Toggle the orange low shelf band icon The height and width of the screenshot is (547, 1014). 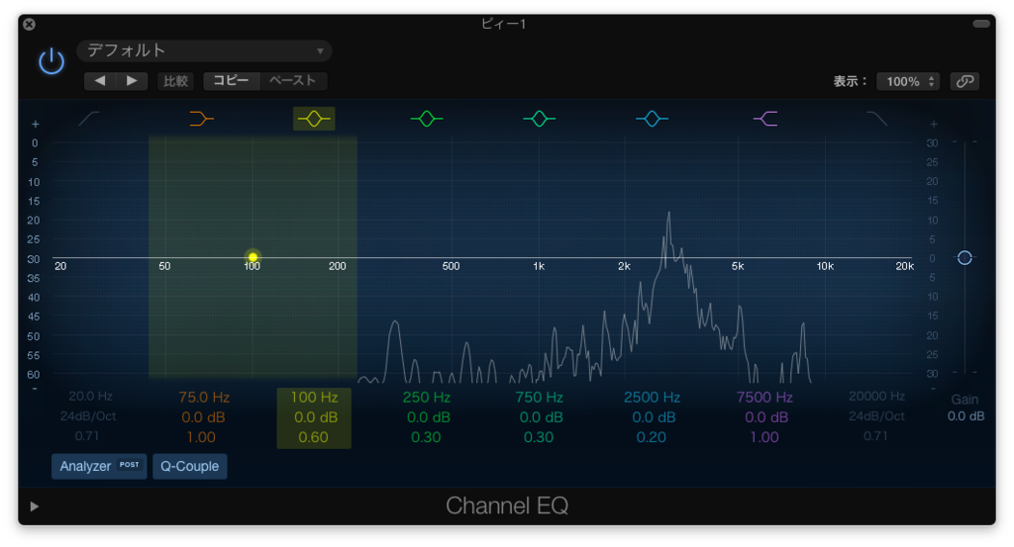[201, 119]
